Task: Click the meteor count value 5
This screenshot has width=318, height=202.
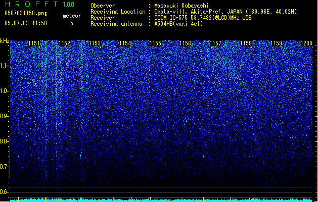Action: pyautogui.click(x=72, y=23)
